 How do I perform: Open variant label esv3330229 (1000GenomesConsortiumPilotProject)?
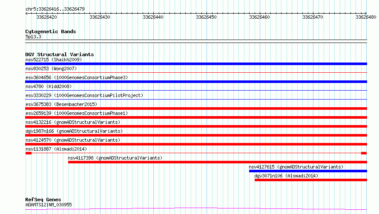[84, 95]
